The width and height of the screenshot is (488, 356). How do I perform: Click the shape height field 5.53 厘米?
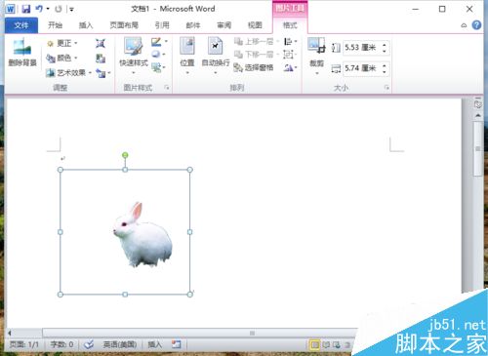click(x=360, y=48)
